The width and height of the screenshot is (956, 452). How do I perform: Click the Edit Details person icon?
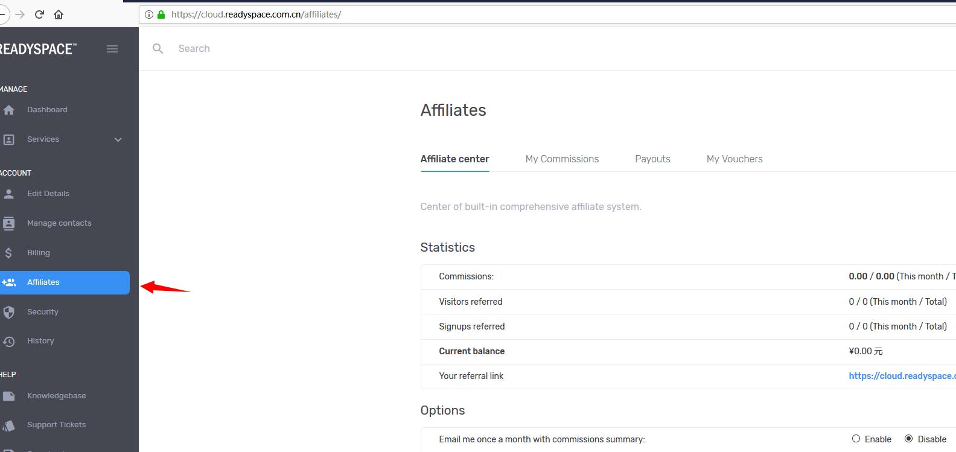tap(8, 194)
